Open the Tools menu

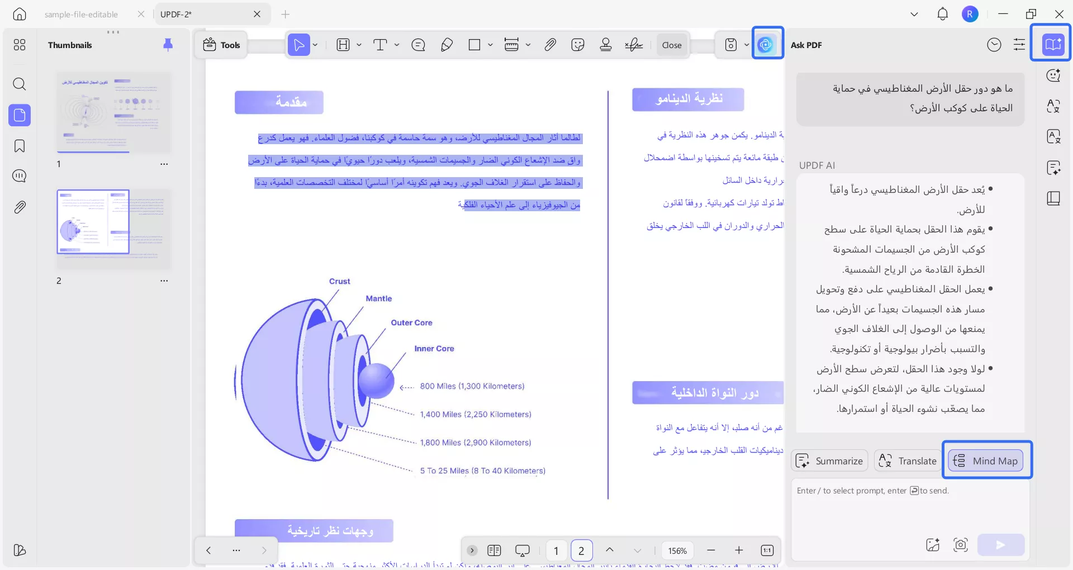tap(222, 45)
